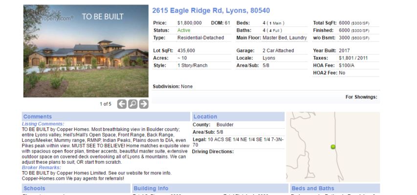Viewport: 417px width, 195px height.
Task: Open the 2615 Eagle Ridge Rd address link
Action: click(211, 11)
